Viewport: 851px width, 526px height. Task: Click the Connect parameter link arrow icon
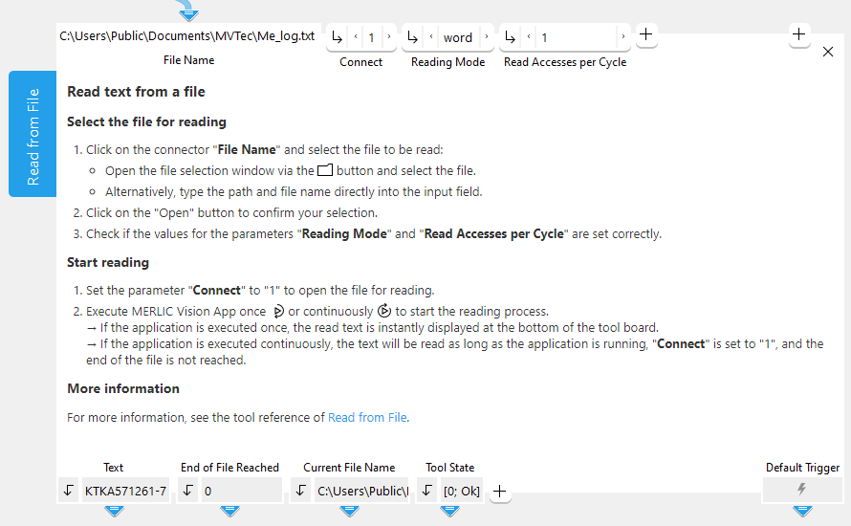tap(338, 37)
